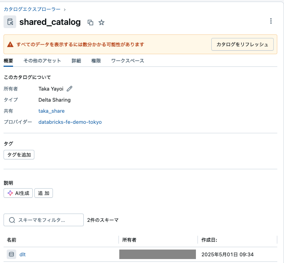Viewport: 284px width, 263px height.
Task: Click the Taka Yayoi owner name
Action: click(x=51, y=89)
